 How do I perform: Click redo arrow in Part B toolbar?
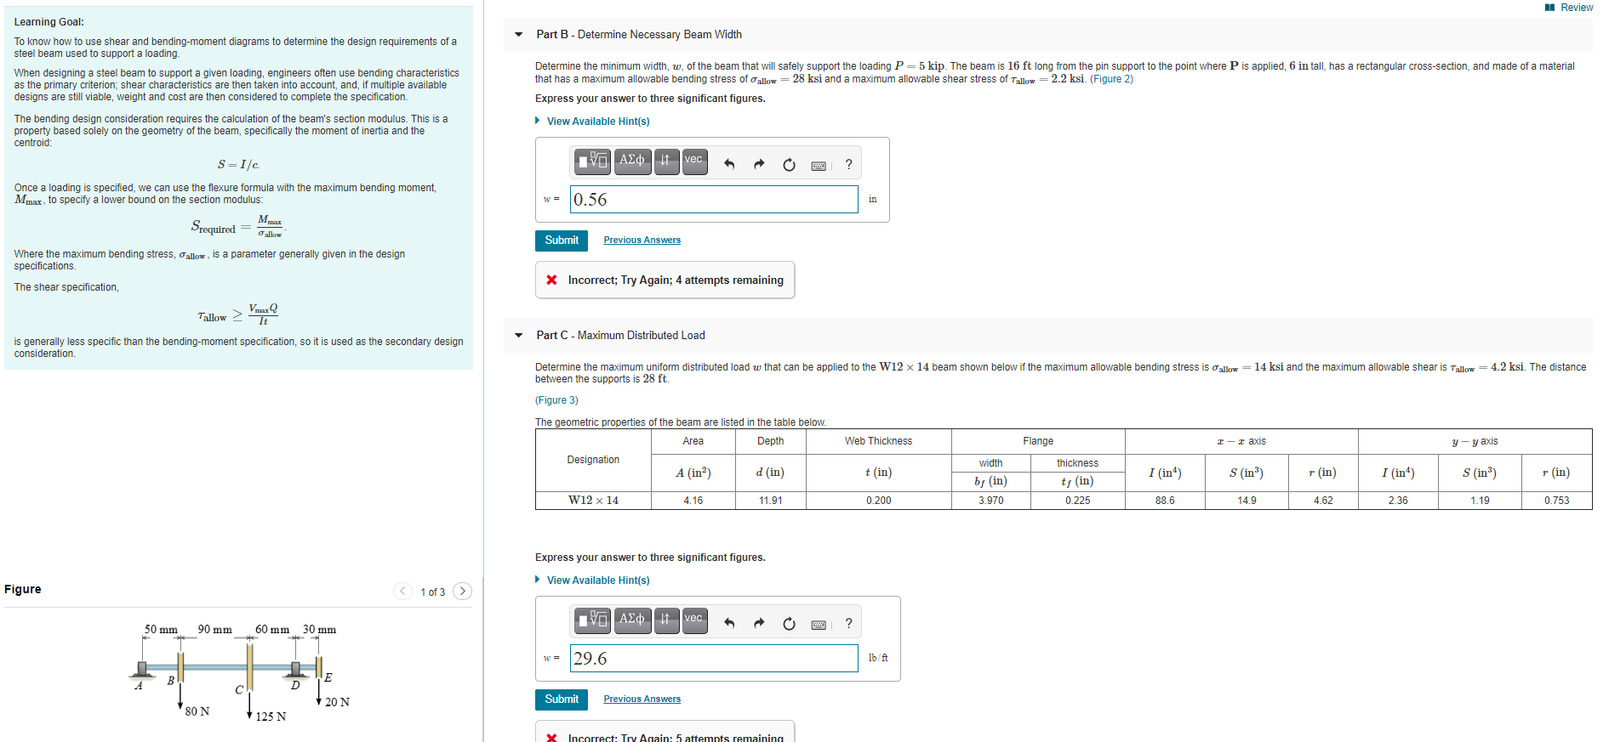point(759,164)
